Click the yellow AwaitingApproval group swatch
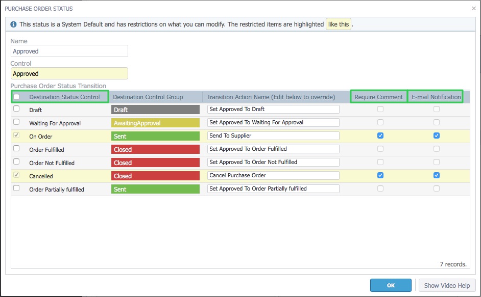 [x=155, y=123]
